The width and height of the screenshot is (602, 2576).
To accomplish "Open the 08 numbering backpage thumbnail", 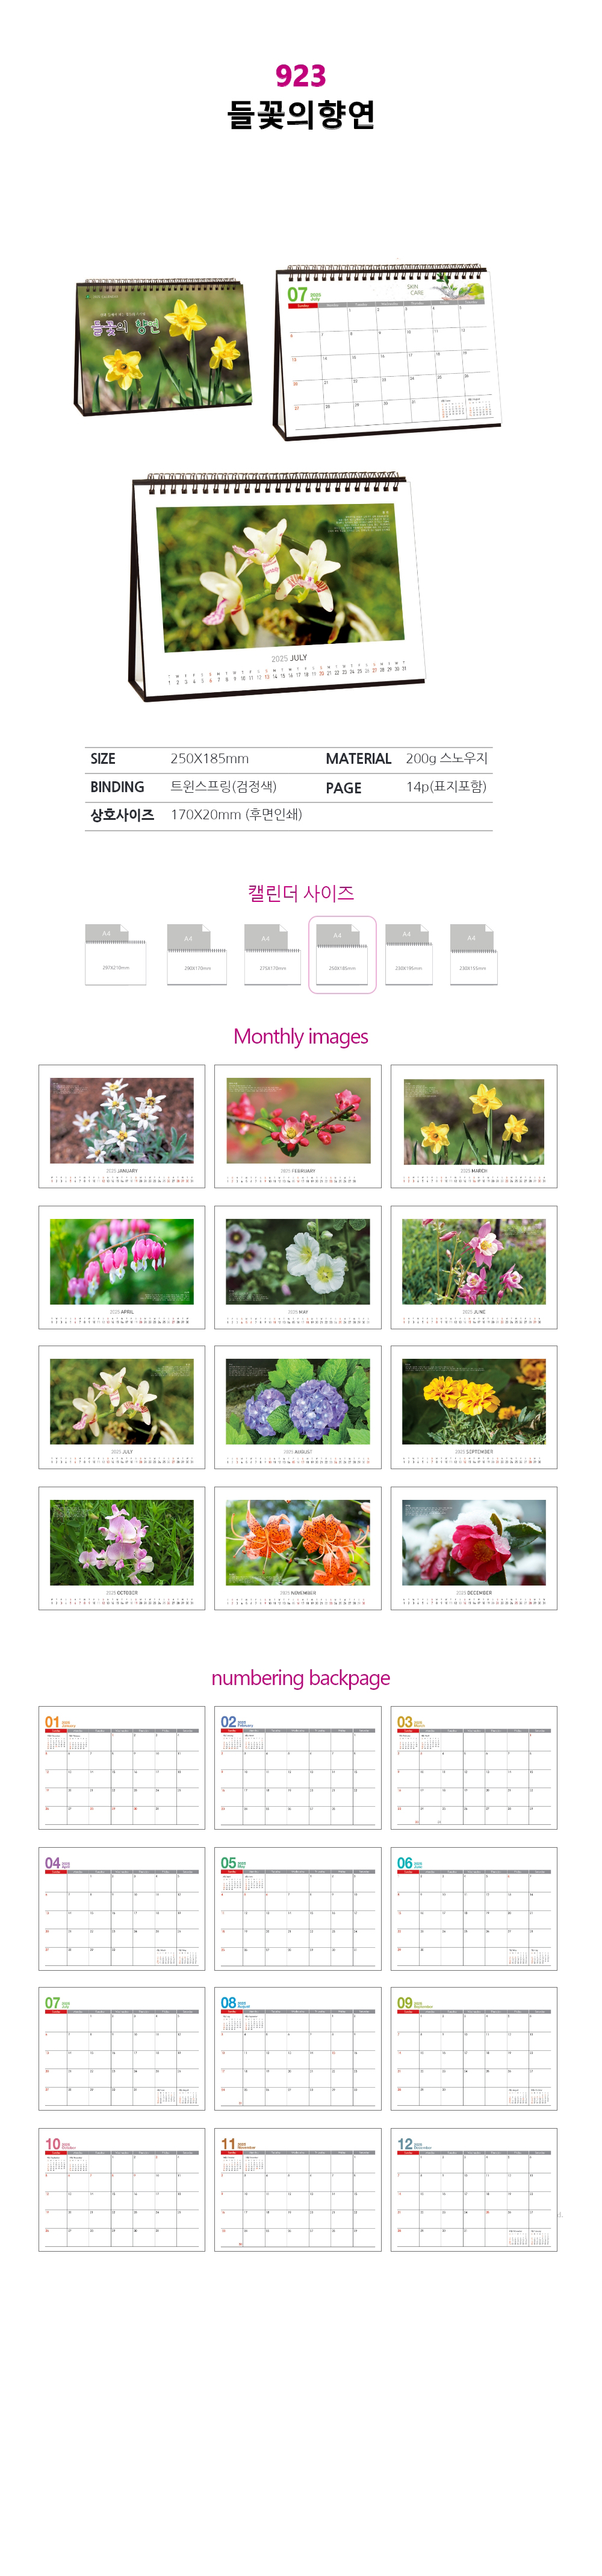I will (x=297, y=2049).
